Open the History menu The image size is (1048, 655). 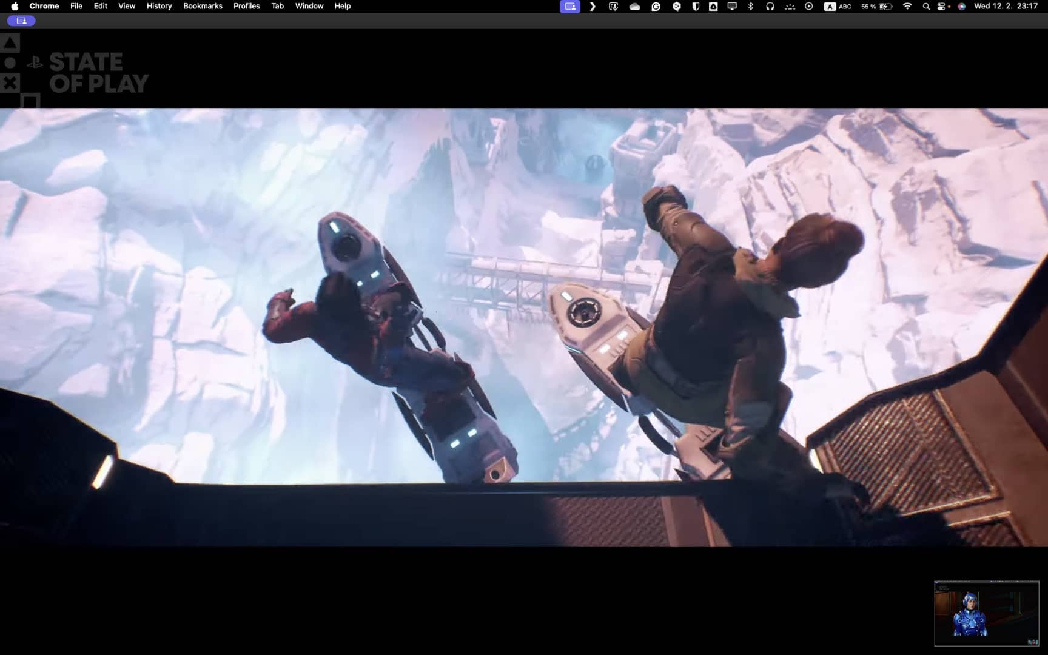pos(160,6)
